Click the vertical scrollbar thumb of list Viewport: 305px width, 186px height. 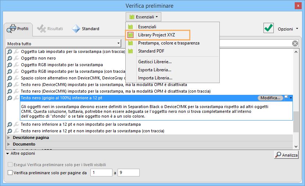coord(296,122)
